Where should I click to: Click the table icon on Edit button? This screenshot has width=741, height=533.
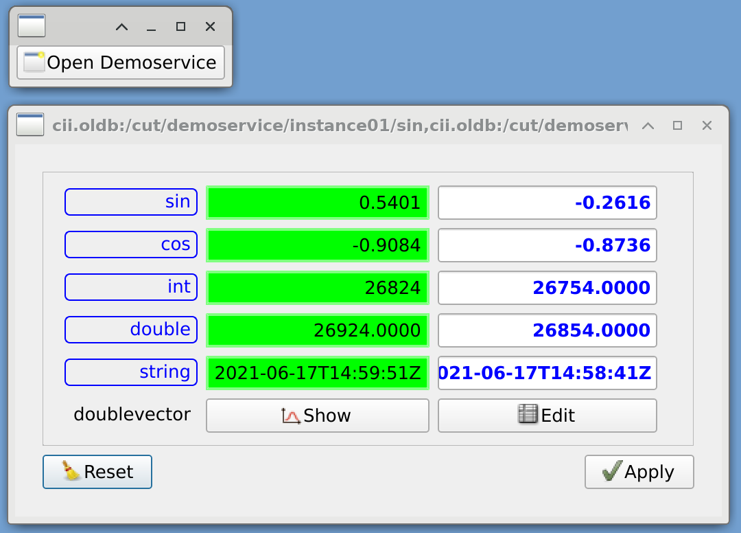(x=528, y=414)
